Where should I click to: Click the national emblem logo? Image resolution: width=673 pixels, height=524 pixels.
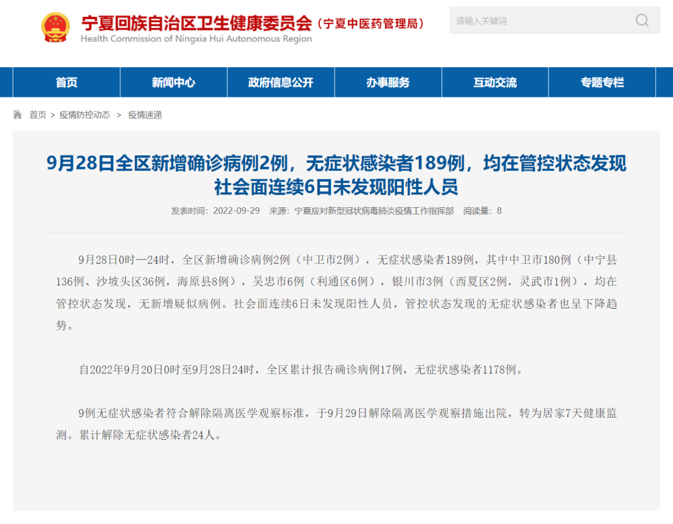click(55, 27)
